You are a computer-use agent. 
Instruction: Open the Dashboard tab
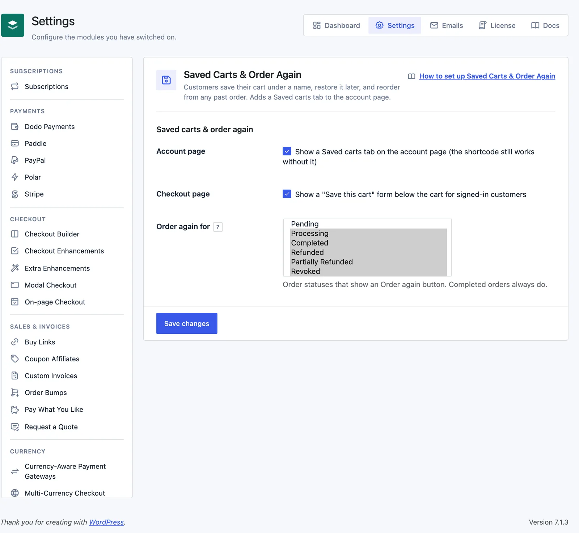[x=336, y=25]
